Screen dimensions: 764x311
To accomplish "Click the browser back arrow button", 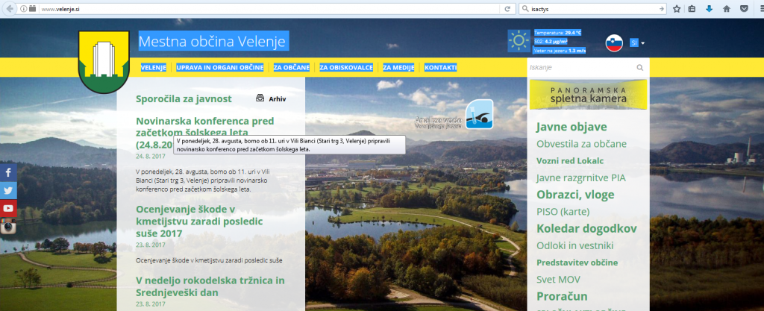I will pos(10,9).
